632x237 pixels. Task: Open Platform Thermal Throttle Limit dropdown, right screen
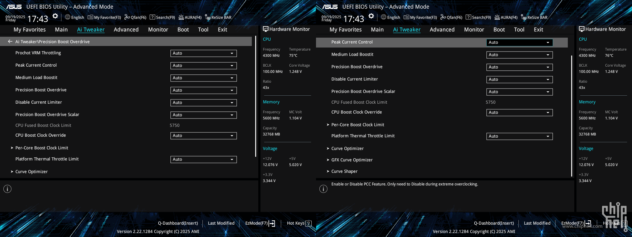click(520, 136)
